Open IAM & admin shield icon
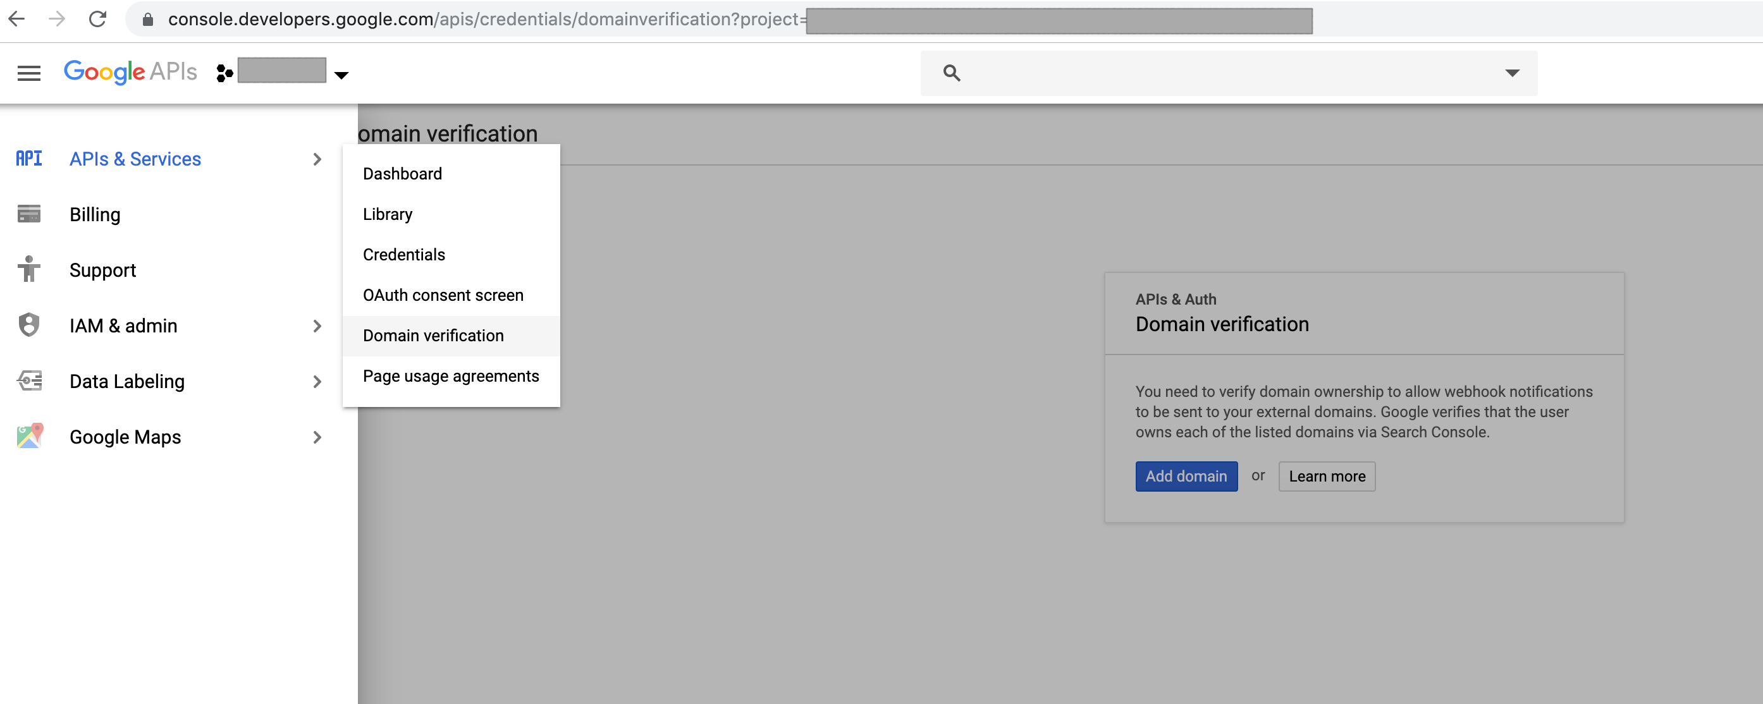 [x=28, y=325]
